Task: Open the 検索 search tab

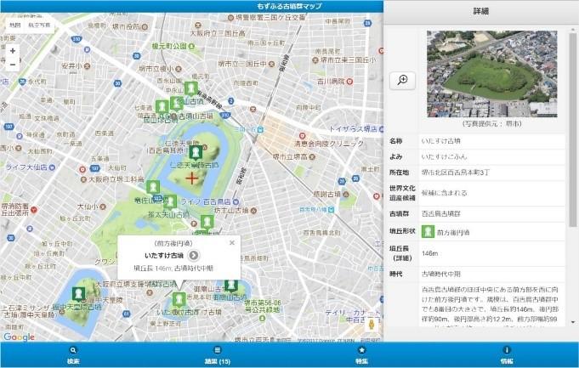Action: pyautogui.click(x=72, y=354)
